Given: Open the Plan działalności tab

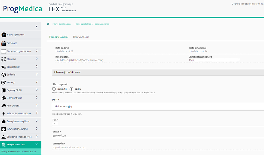Looking at the screenshot, I should (58, 37).
